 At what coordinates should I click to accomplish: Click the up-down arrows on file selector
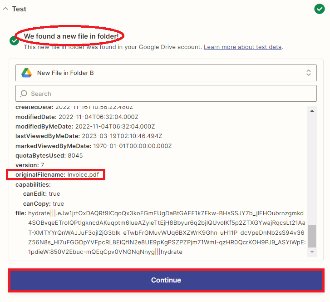click(308, 73)
